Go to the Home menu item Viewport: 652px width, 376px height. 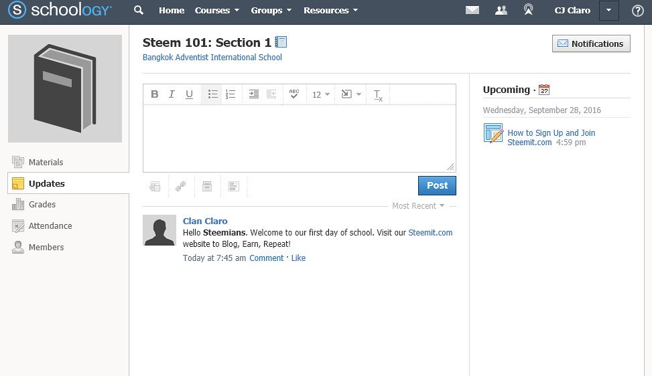[x=172, y=11]
